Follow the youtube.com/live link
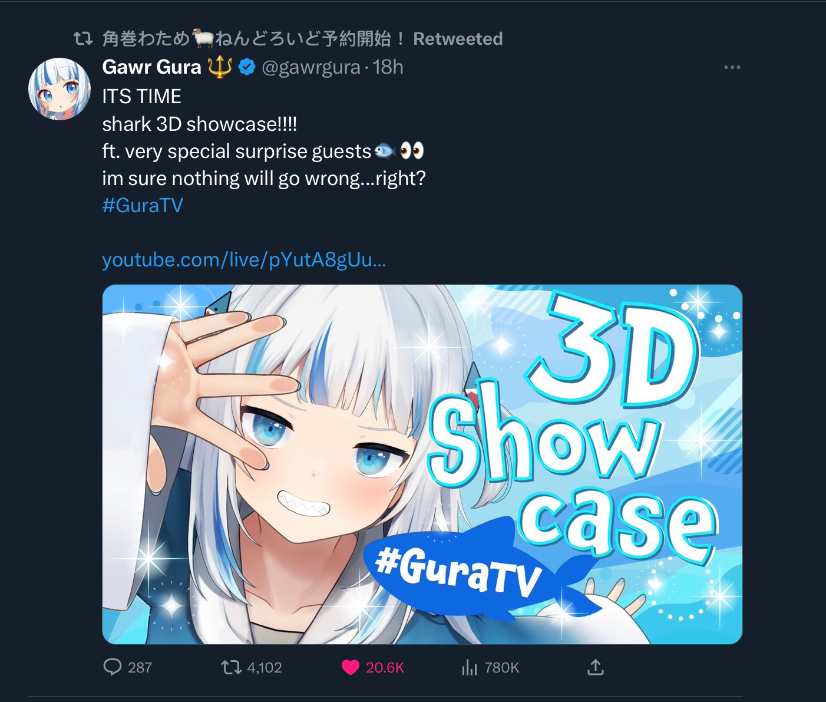The height and width of the screenshot is (702, 826). pyautogui.click(x=244, y=259)
